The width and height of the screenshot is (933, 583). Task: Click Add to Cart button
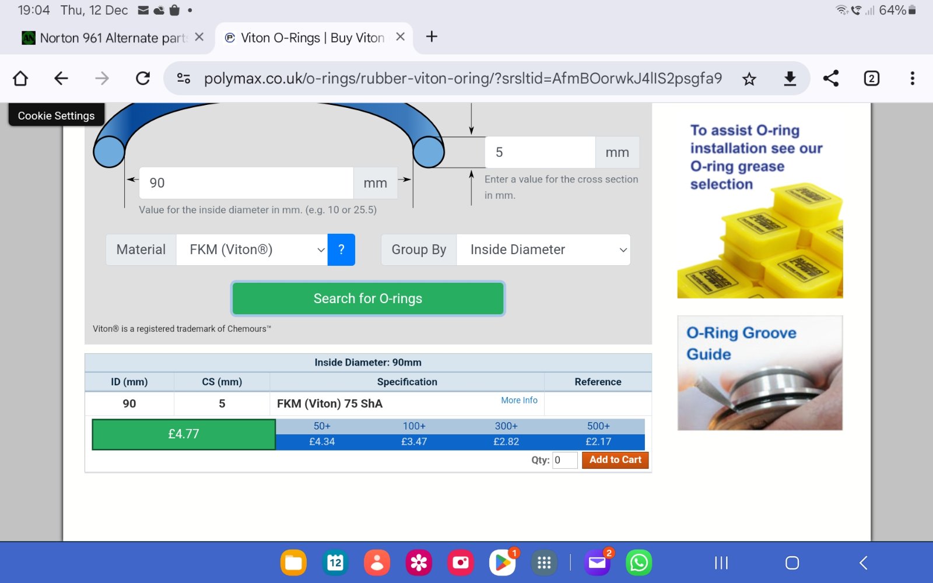tap(615, 460)
